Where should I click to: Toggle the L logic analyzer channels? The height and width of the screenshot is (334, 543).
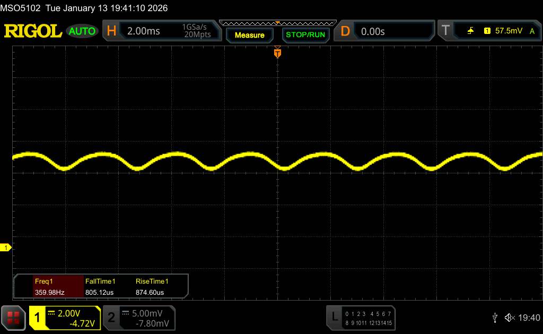(361, 318)
